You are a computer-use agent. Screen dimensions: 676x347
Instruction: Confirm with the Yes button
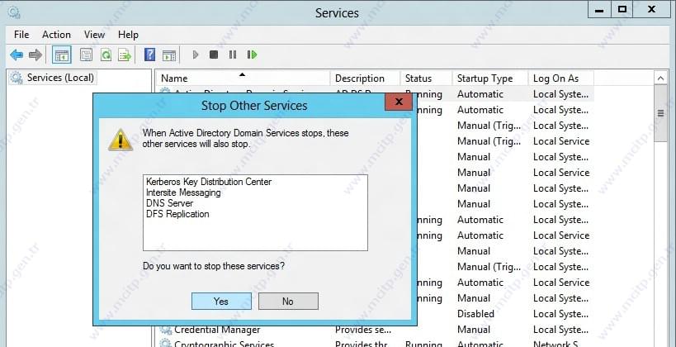click(x=221, y=302)
